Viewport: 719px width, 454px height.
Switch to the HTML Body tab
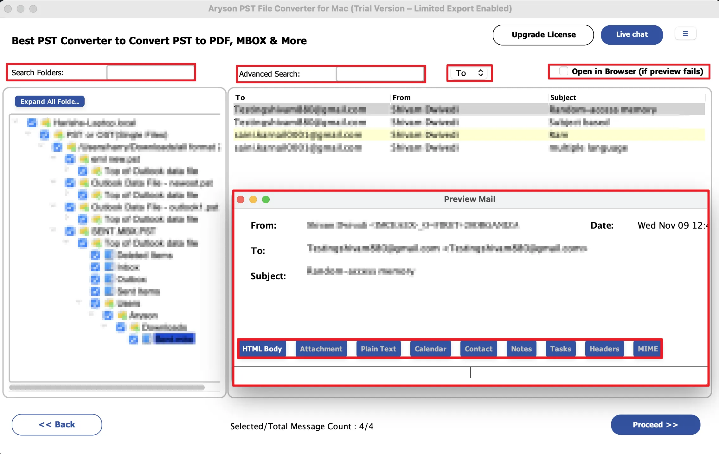[262, 349]
